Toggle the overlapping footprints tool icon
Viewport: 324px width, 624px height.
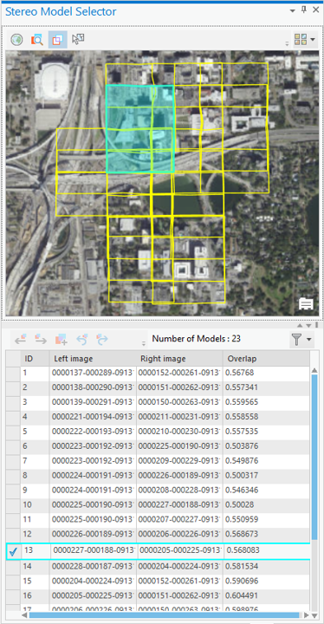58,39
